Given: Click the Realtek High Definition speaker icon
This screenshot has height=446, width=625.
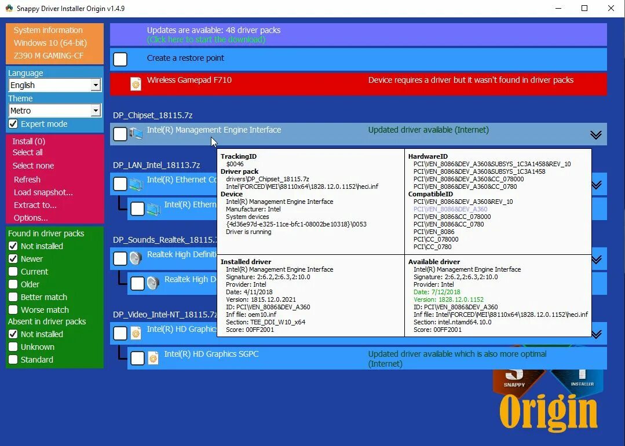Looking at the screenshot, I should coord(136,258).
